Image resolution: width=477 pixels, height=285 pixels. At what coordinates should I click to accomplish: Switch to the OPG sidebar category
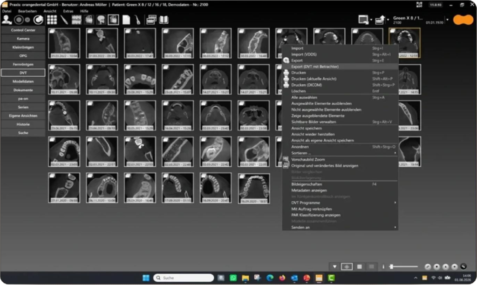pyautogui.click(x=23, y=56)
